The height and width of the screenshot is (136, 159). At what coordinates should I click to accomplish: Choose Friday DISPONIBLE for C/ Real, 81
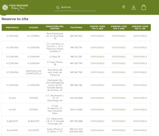click(x=119, y=57)
